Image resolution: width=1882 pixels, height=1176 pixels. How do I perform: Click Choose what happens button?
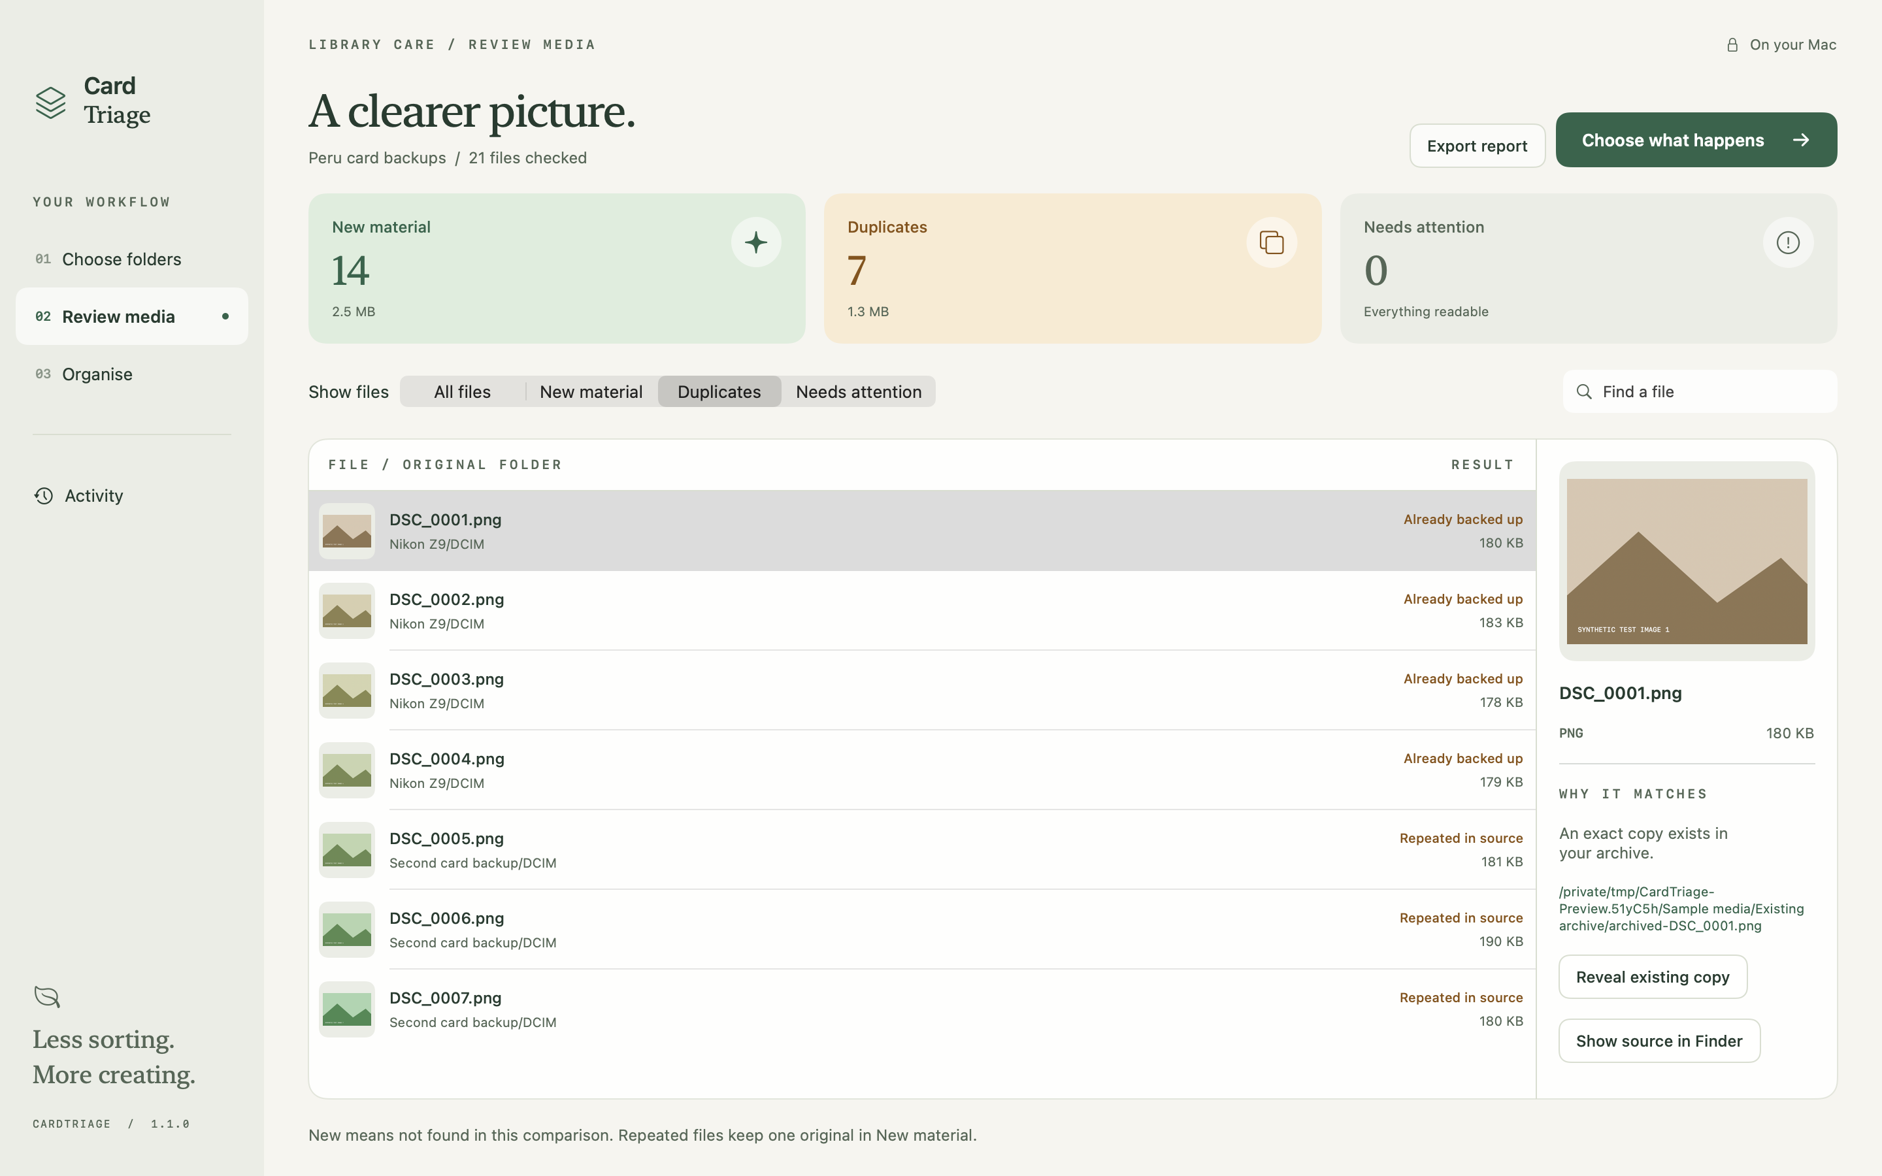(1696, 140)
